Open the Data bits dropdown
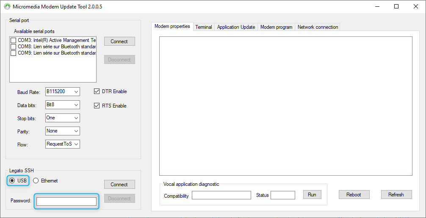 (x=63, y=105)
